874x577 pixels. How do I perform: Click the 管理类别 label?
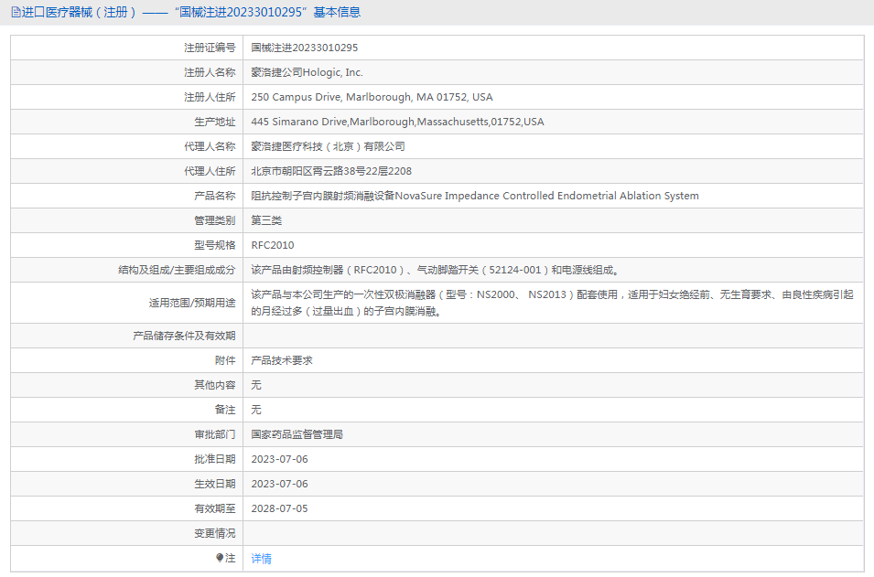tap(214, 220)
